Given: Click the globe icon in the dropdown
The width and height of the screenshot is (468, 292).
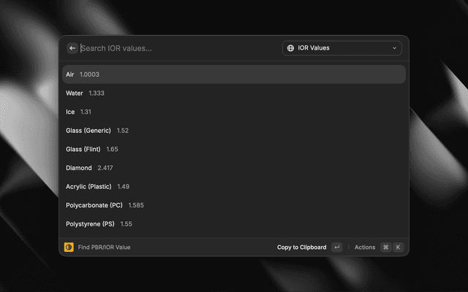Looking at the screenshot, I should [291, 48].
